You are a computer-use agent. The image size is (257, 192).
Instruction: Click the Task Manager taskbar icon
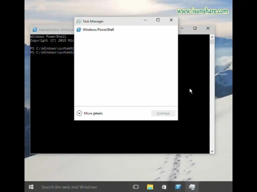pyautogui.click(x=192, y=187)
